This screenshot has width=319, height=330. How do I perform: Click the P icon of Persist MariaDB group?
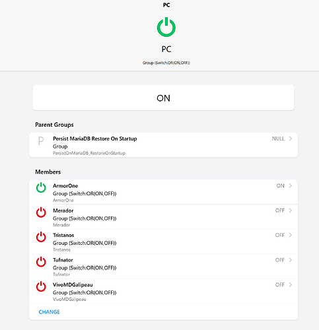tap(41, 141)
